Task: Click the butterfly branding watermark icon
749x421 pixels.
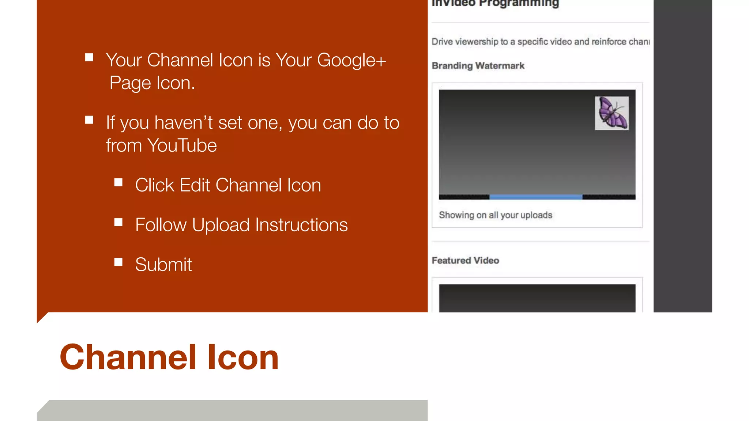Action: [612, 113]
